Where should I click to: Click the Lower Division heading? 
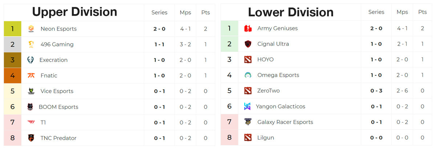[x=291, y=12]
